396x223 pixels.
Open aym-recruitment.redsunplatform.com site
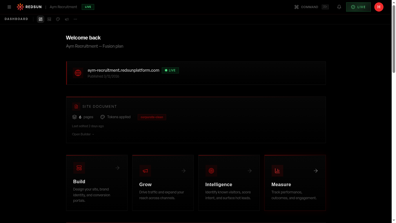click(x=123, y=70)
